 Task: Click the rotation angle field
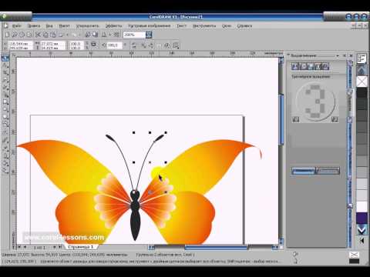tap(114, 45)
